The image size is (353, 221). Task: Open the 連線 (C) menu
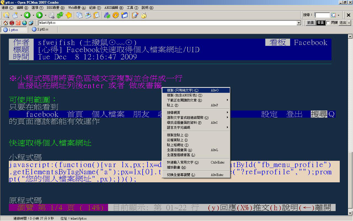[x=7, y=8]
